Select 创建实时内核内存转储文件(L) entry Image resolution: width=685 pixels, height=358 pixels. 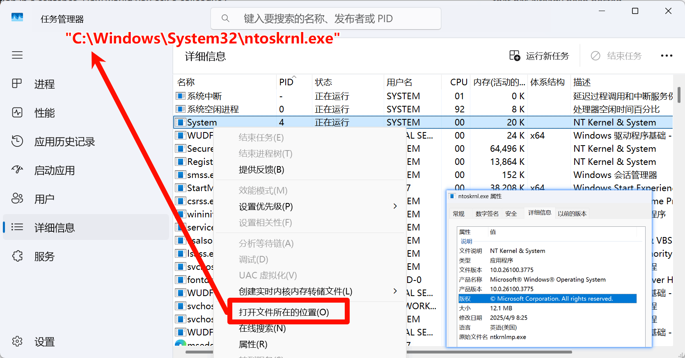click(296, 291)
